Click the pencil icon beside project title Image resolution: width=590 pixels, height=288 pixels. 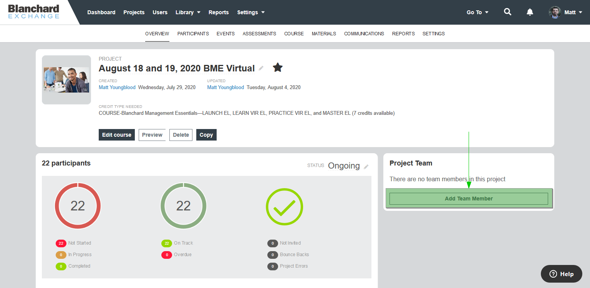[x=261, y=68]
